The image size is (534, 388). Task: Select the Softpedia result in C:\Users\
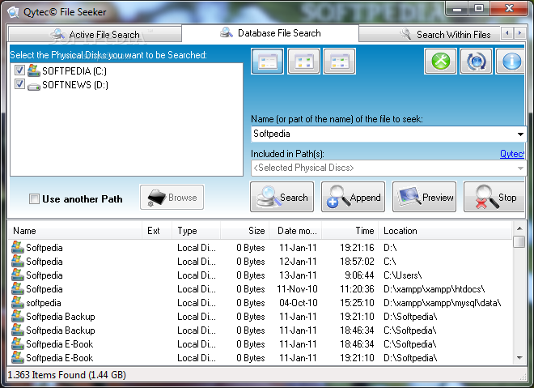[261, 275]
